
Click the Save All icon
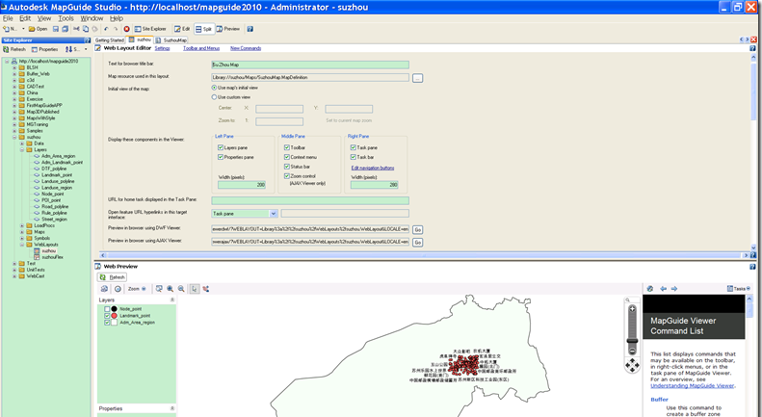click(x=65, y=29)
